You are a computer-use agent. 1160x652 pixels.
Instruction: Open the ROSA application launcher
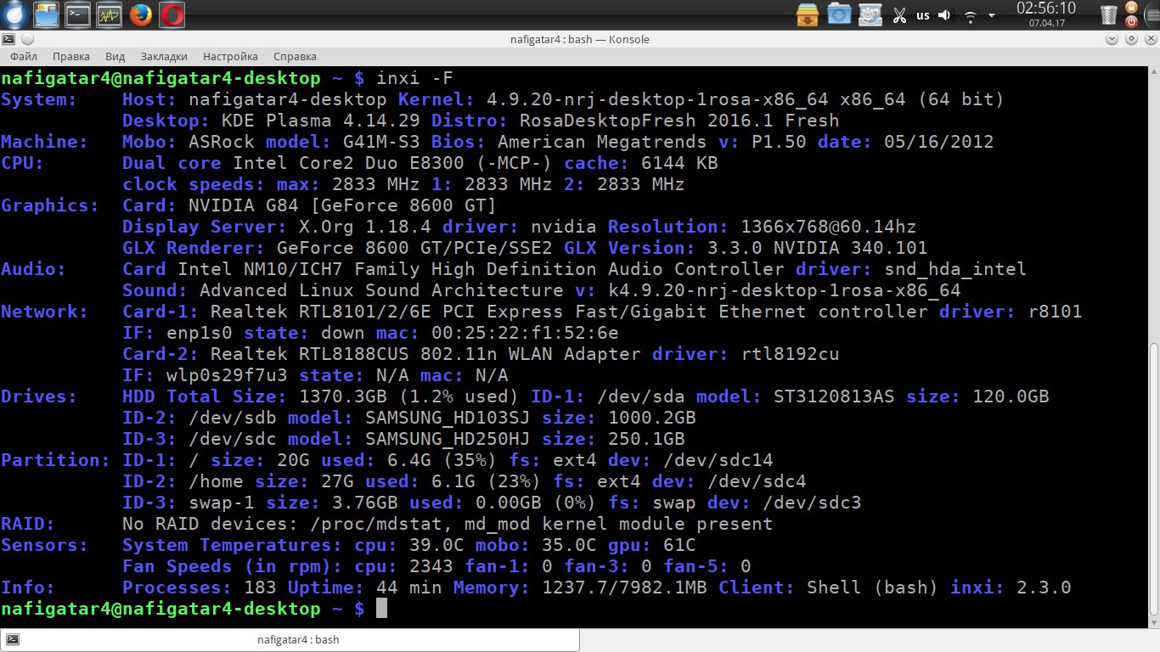[x=15, y=14]
